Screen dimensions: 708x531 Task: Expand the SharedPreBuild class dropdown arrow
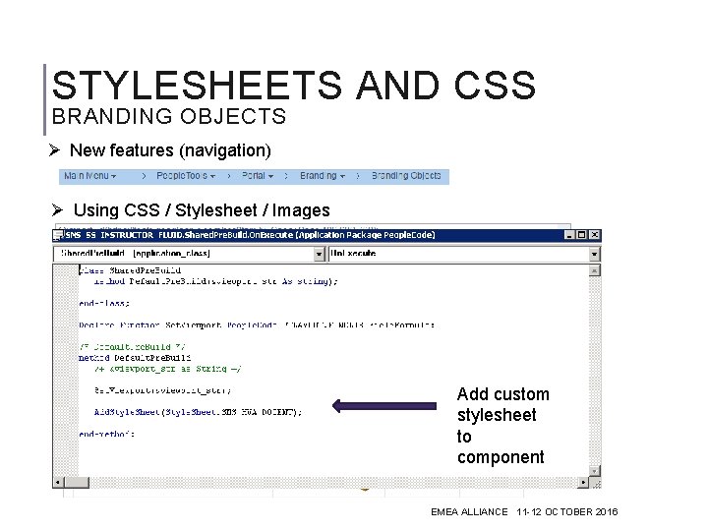pos(319,255)
